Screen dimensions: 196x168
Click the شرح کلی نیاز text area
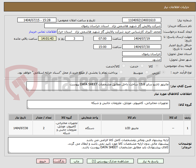(x=98, y=86)
